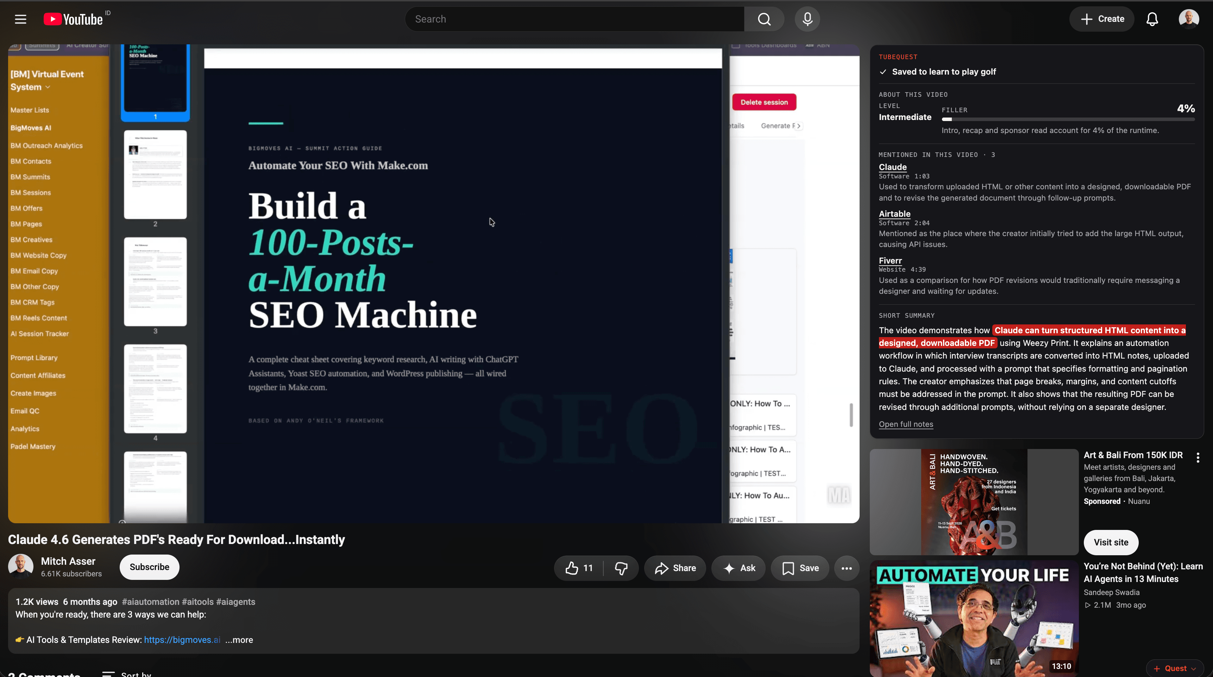The width and height of the screenshot is (1213, 677).
Task: Follow the bigmoves.ai link in description
Action: (182, 640)
